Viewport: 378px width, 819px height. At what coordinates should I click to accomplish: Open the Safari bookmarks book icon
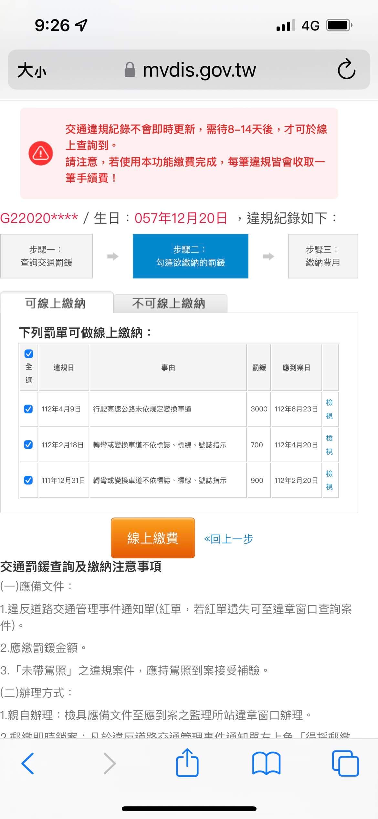(266, 763)
